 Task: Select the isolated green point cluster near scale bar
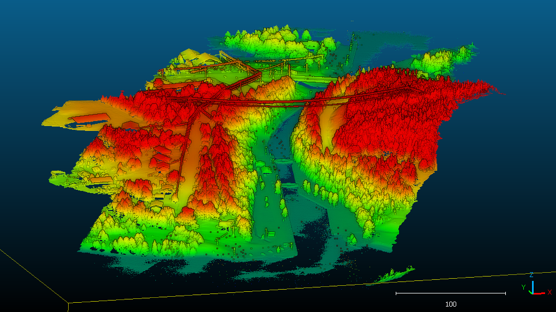(395, 274)
